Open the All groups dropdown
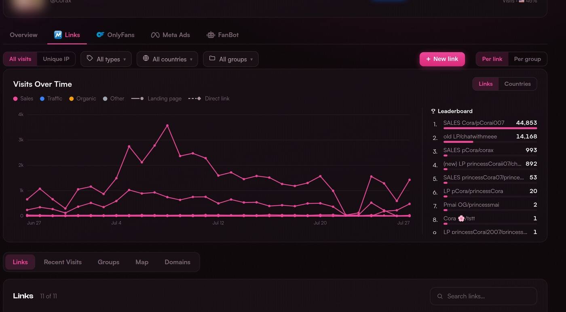The height and width of the screenshot is (312, 566). (231, 59)
